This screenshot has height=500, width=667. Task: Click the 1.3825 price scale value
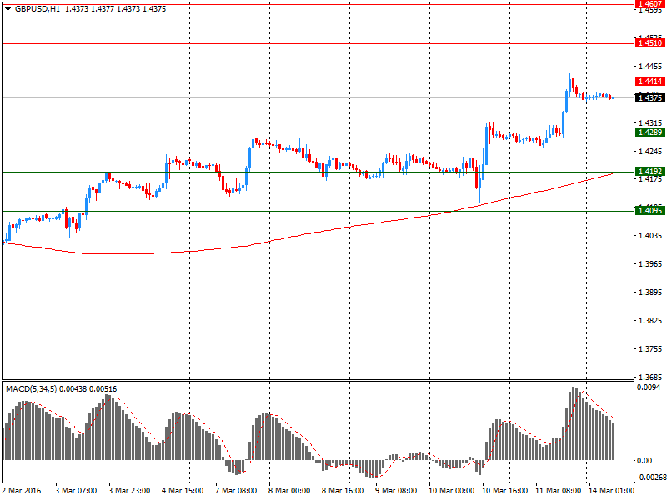pos(650,321)
